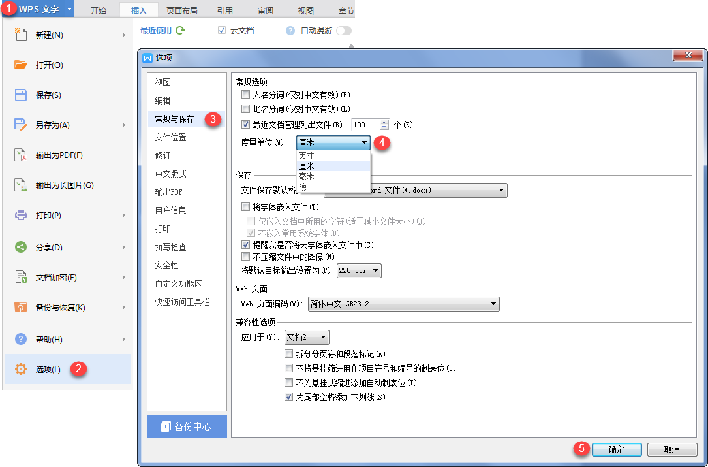Image resolution: width=708 pixels, height=467 pixels.
Task: Check 拆分分页符和段落标记 checkbox
Action: click(288, 353)
